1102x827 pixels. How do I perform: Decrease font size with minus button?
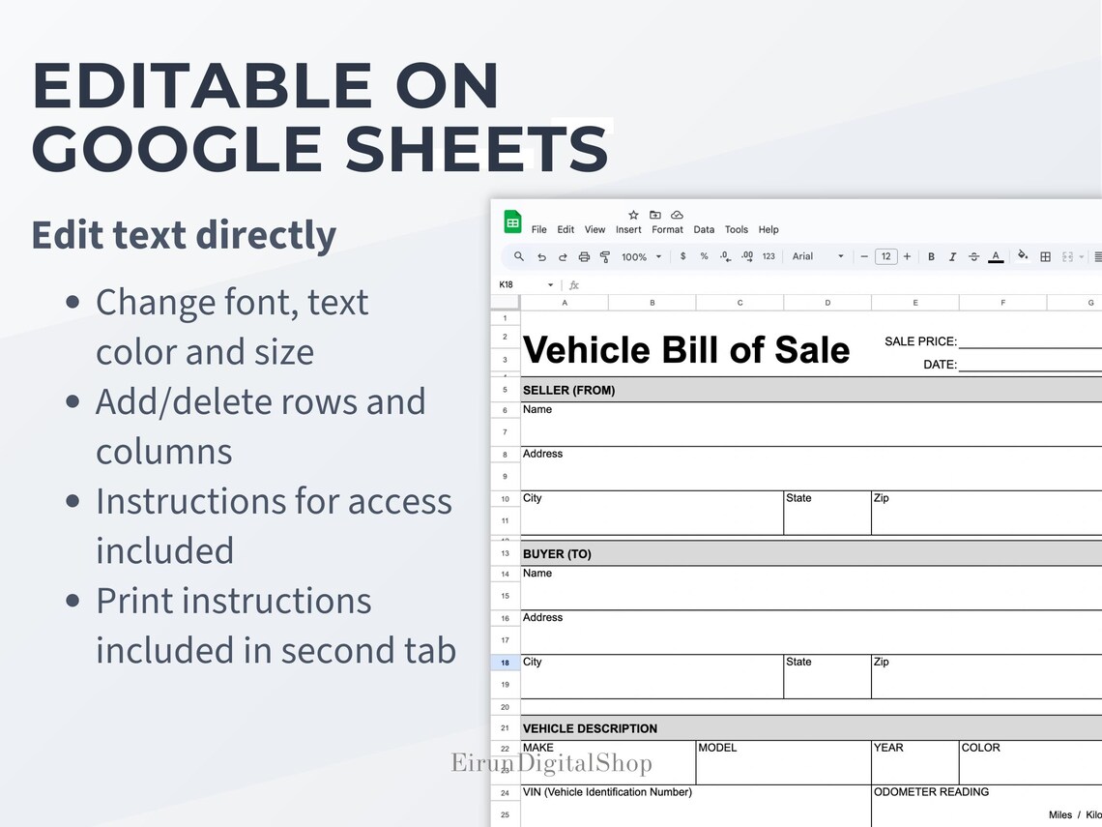(864, 256)
